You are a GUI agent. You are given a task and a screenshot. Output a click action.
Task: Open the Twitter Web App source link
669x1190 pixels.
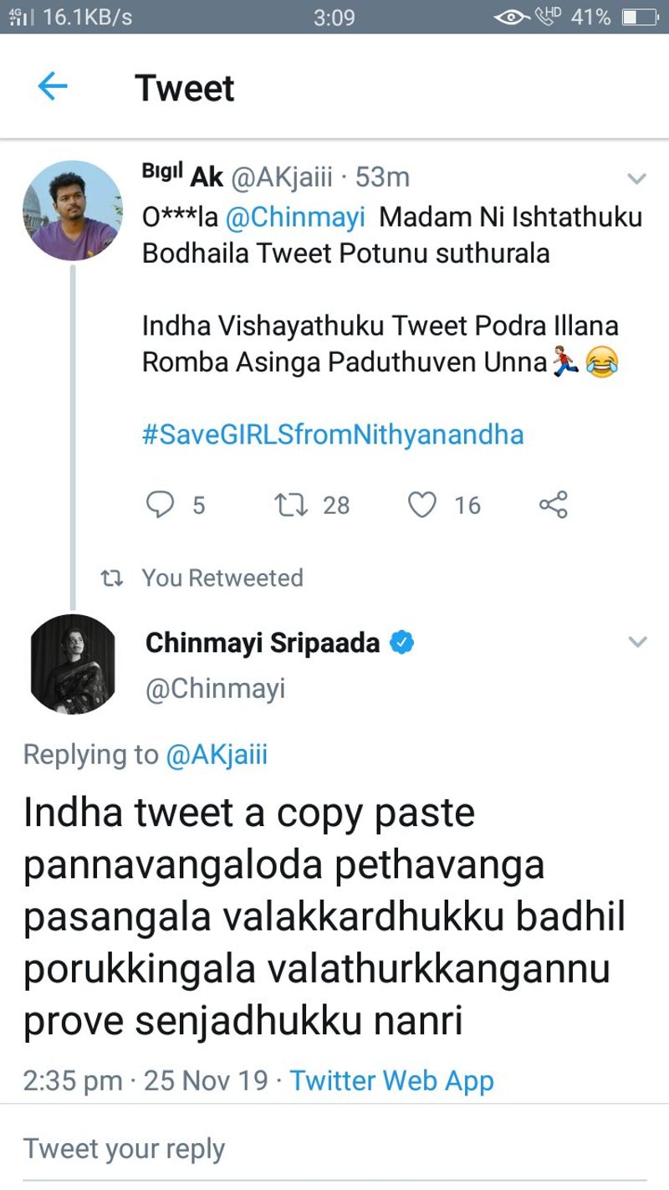click(391, 1080)
